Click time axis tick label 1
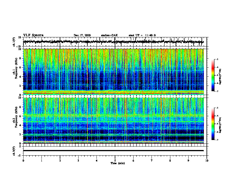The height and width of the screenshot is (180, 233). point(41,161)
